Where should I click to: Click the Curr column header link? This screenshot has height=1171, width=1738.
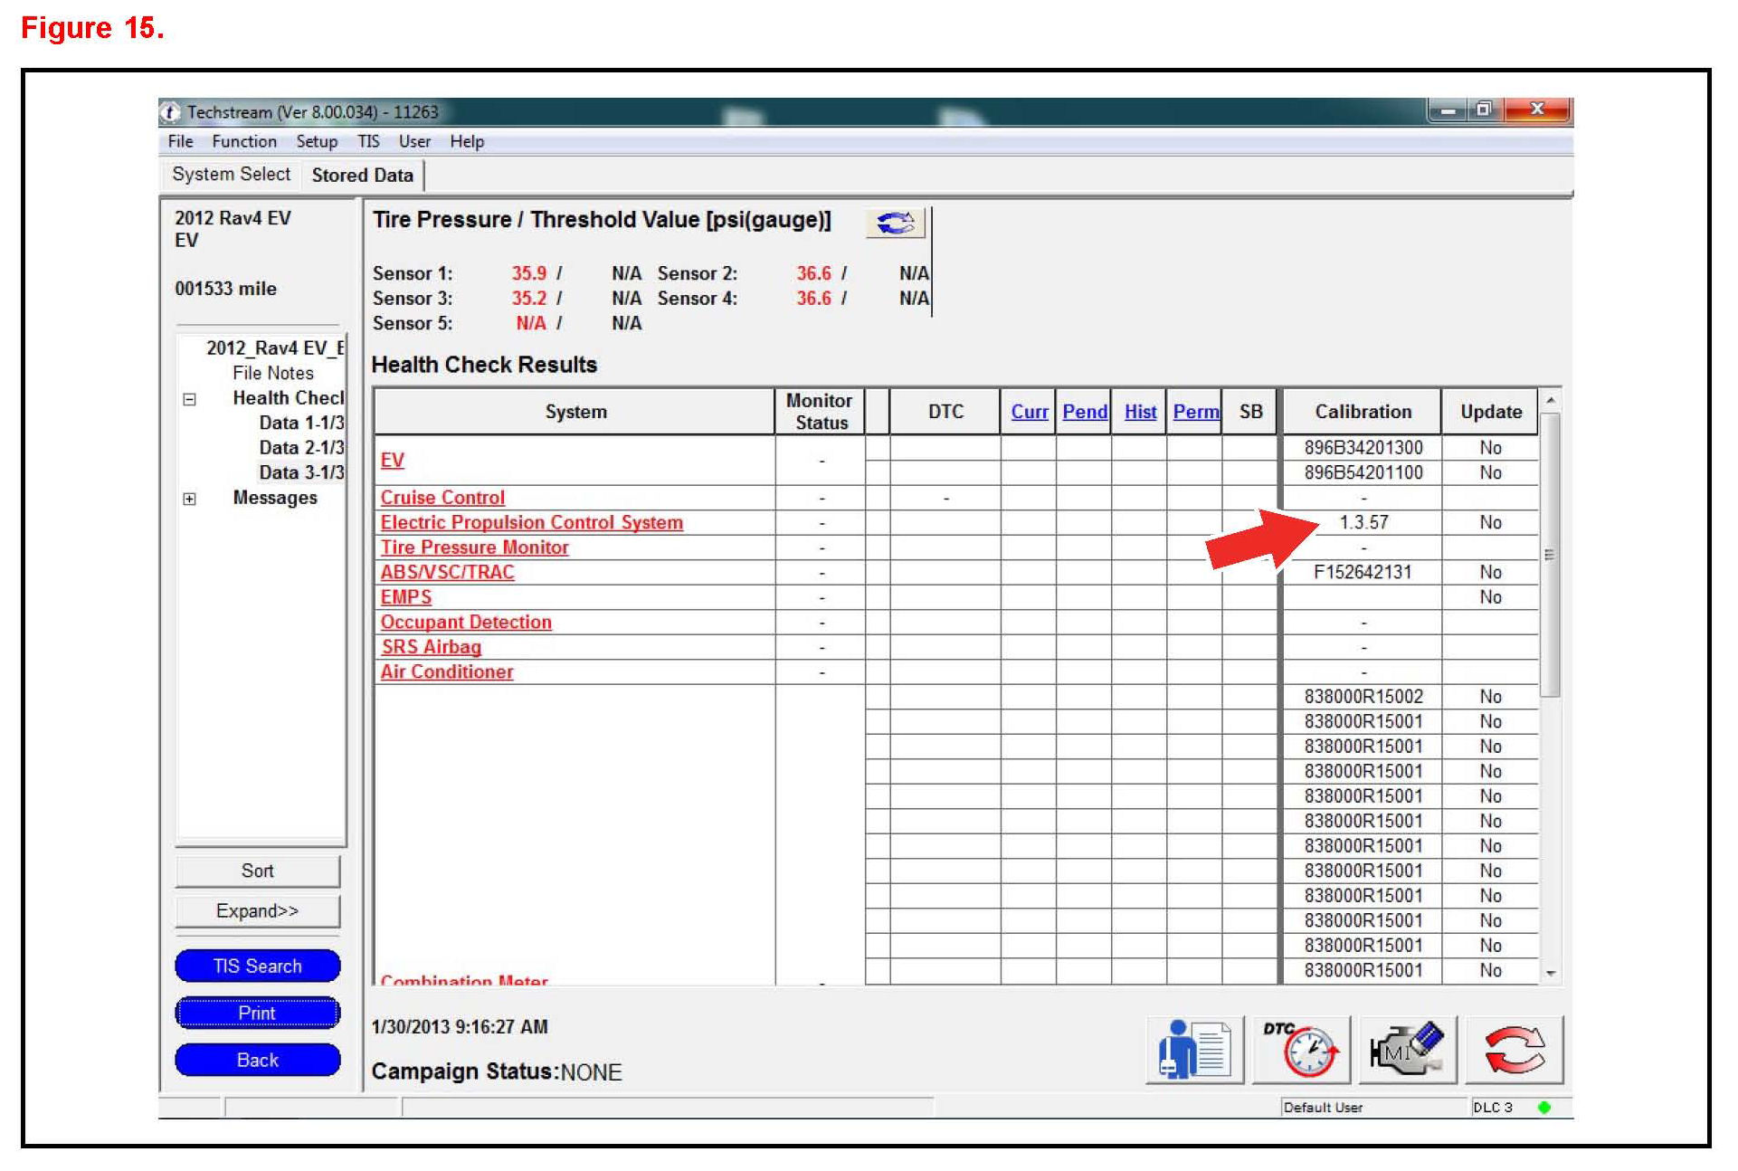point(1029,413)
